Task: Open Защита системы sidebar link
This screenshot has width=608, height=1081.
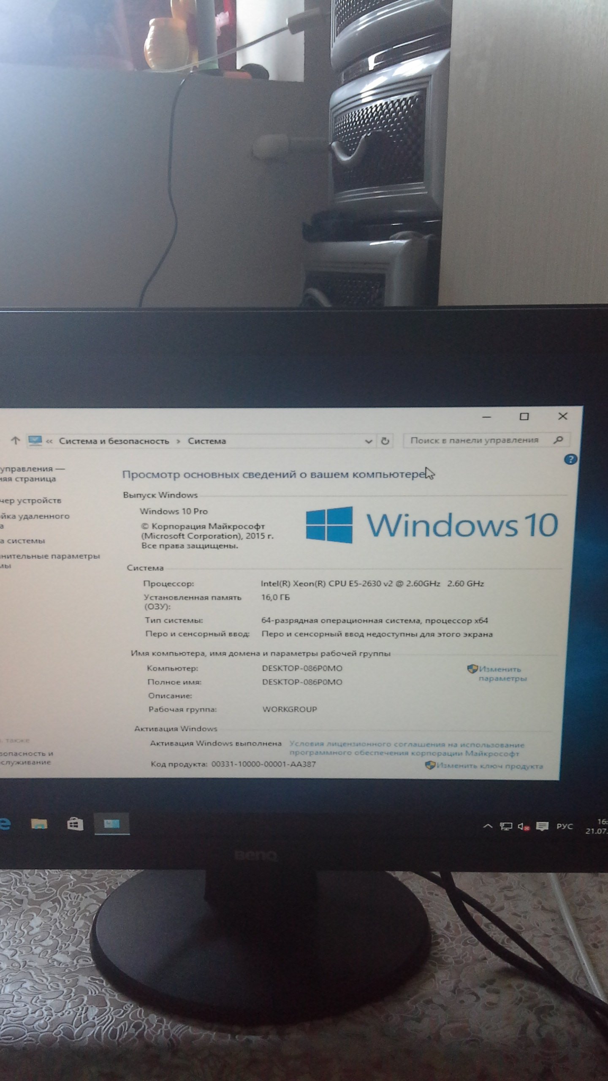Action: [22, 540]
